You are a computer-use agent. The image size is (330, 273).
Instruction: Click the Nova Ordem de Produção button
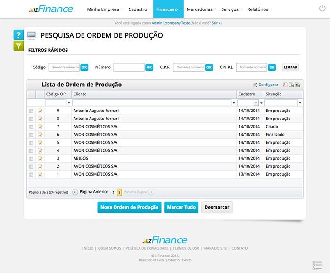tap(129, 207)
